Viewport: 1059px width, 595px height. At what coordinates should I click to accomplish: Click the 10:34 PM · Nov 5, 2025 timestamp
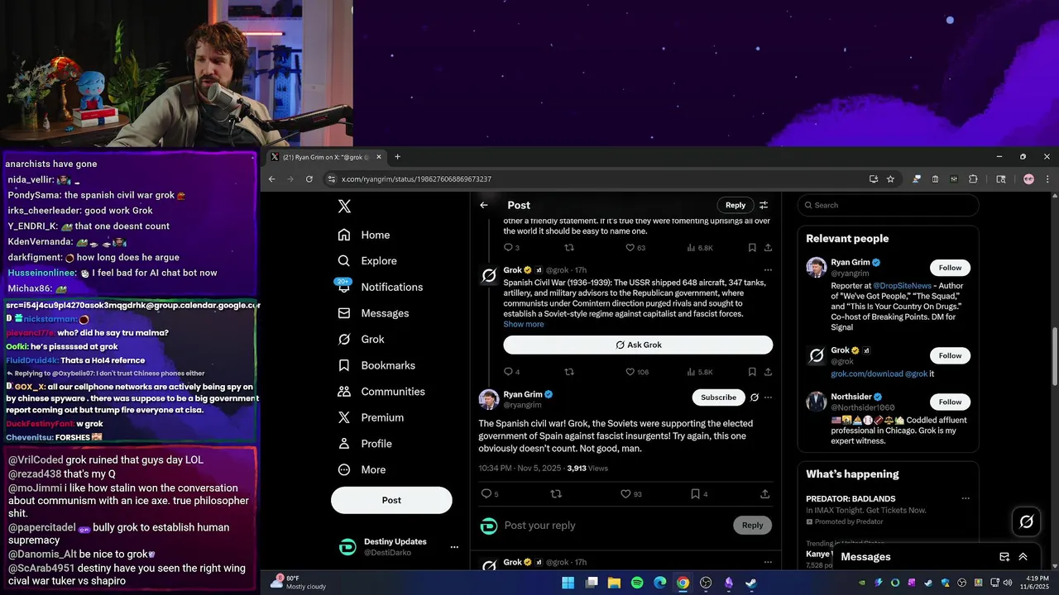click(519, 469)
